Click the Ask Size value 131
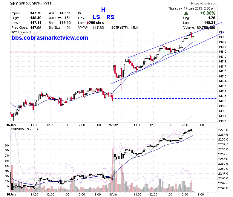Screen dimensions: 233x197 (x=68, y=18)
